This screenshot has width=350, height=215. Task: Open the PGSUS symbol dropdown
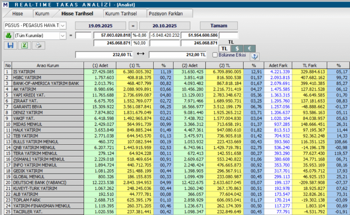click(63, 25)
